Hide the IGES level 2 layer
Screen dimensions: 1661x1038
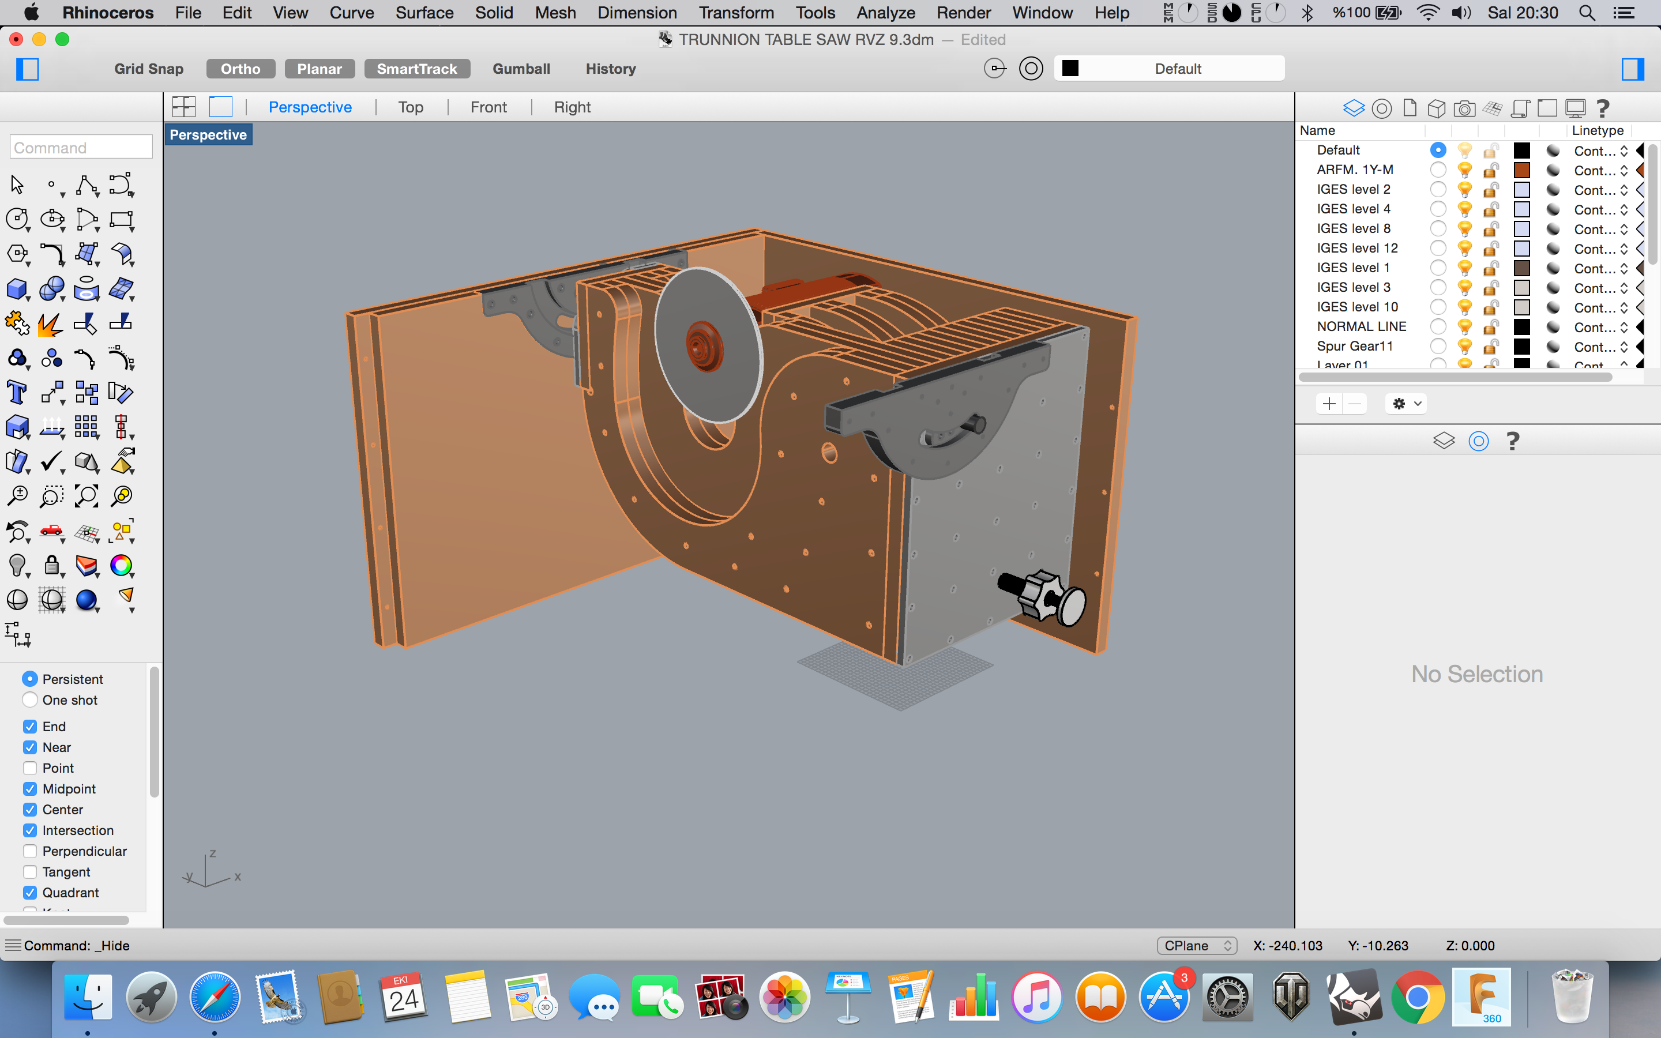(1465, 190)
